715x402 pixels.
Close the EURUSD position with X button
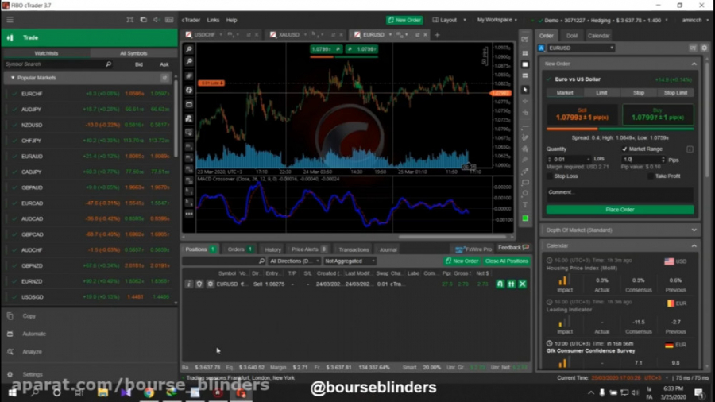pos(523,284)
